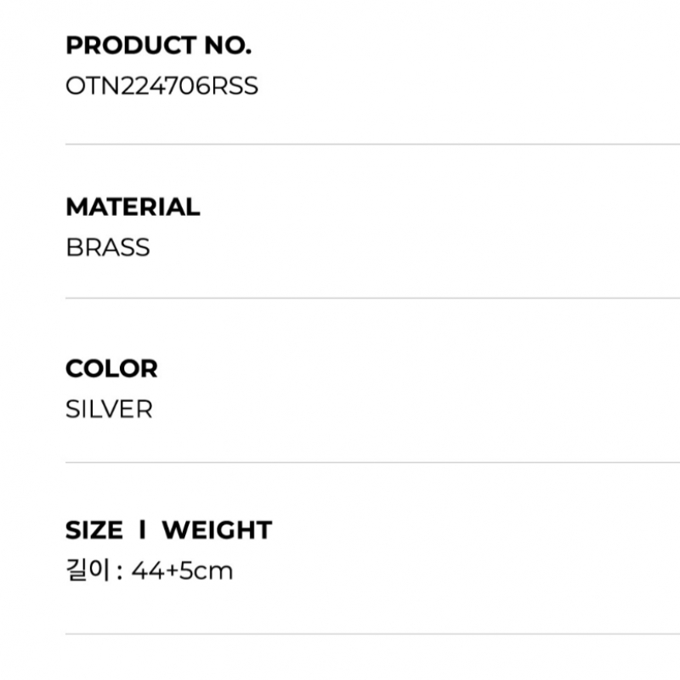680x680 pixels.
Task: Click the divider line below SILVER
Action: 372,462
